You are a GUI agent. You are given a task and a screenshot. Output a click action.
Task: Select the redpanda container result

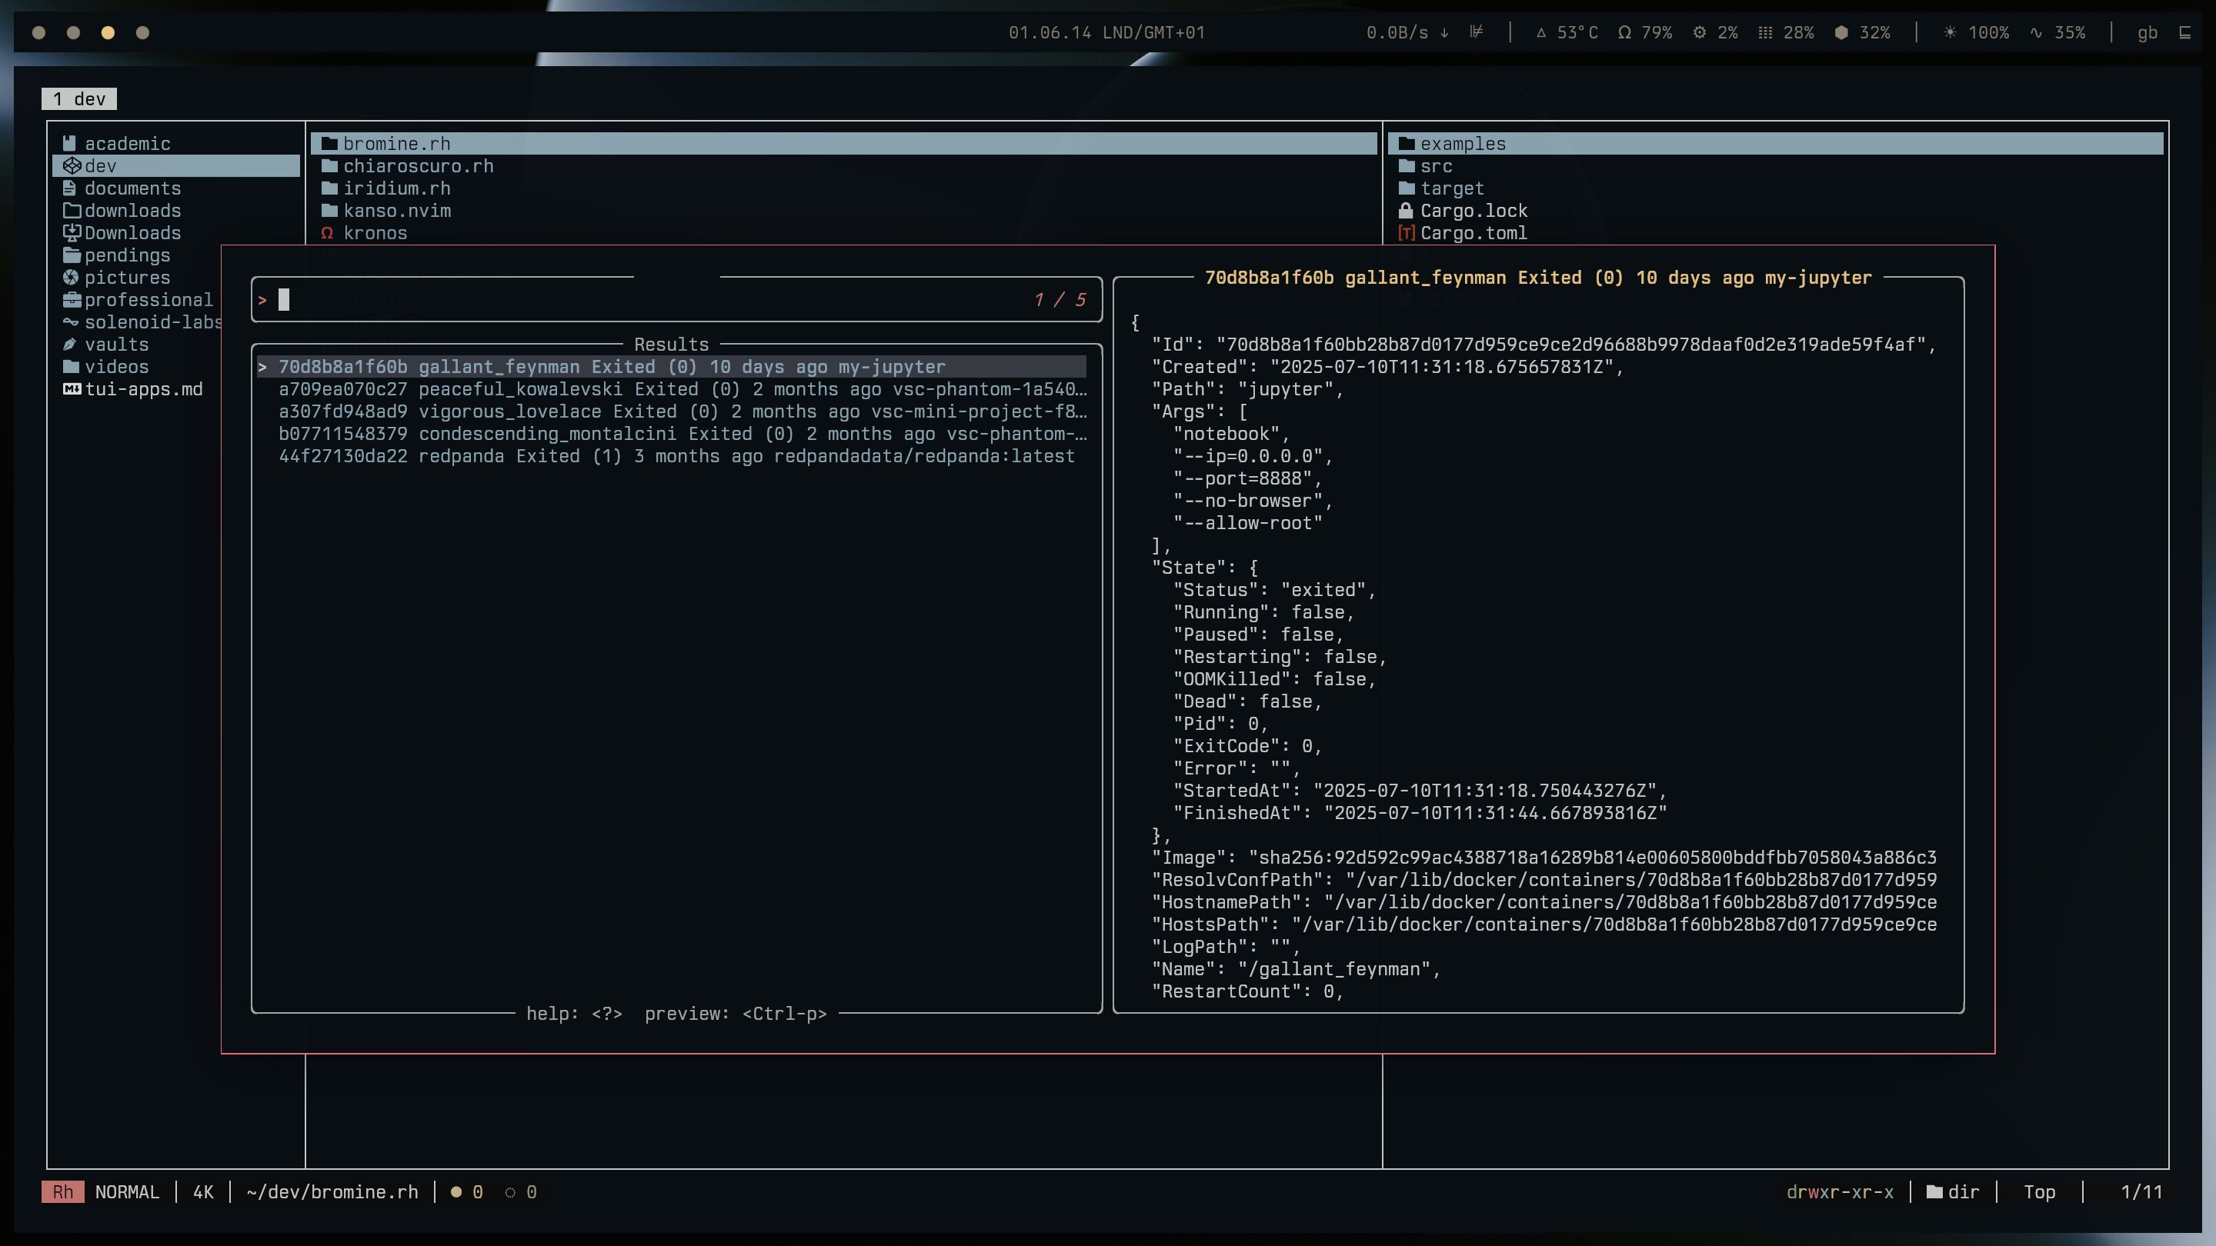pos(676,457)
